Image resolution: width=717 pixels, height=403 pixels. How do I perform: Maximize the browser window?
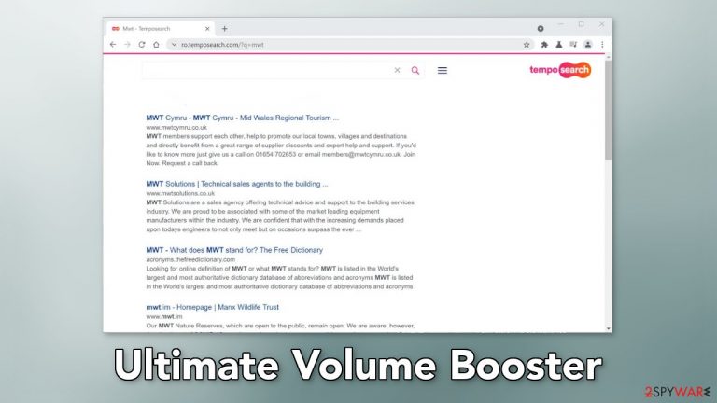click(x=582, y=24)
